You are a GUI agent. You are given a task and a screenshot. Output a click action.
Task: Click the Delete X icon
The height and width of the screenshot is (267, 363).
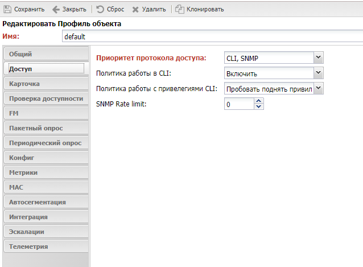pos(135,10)
